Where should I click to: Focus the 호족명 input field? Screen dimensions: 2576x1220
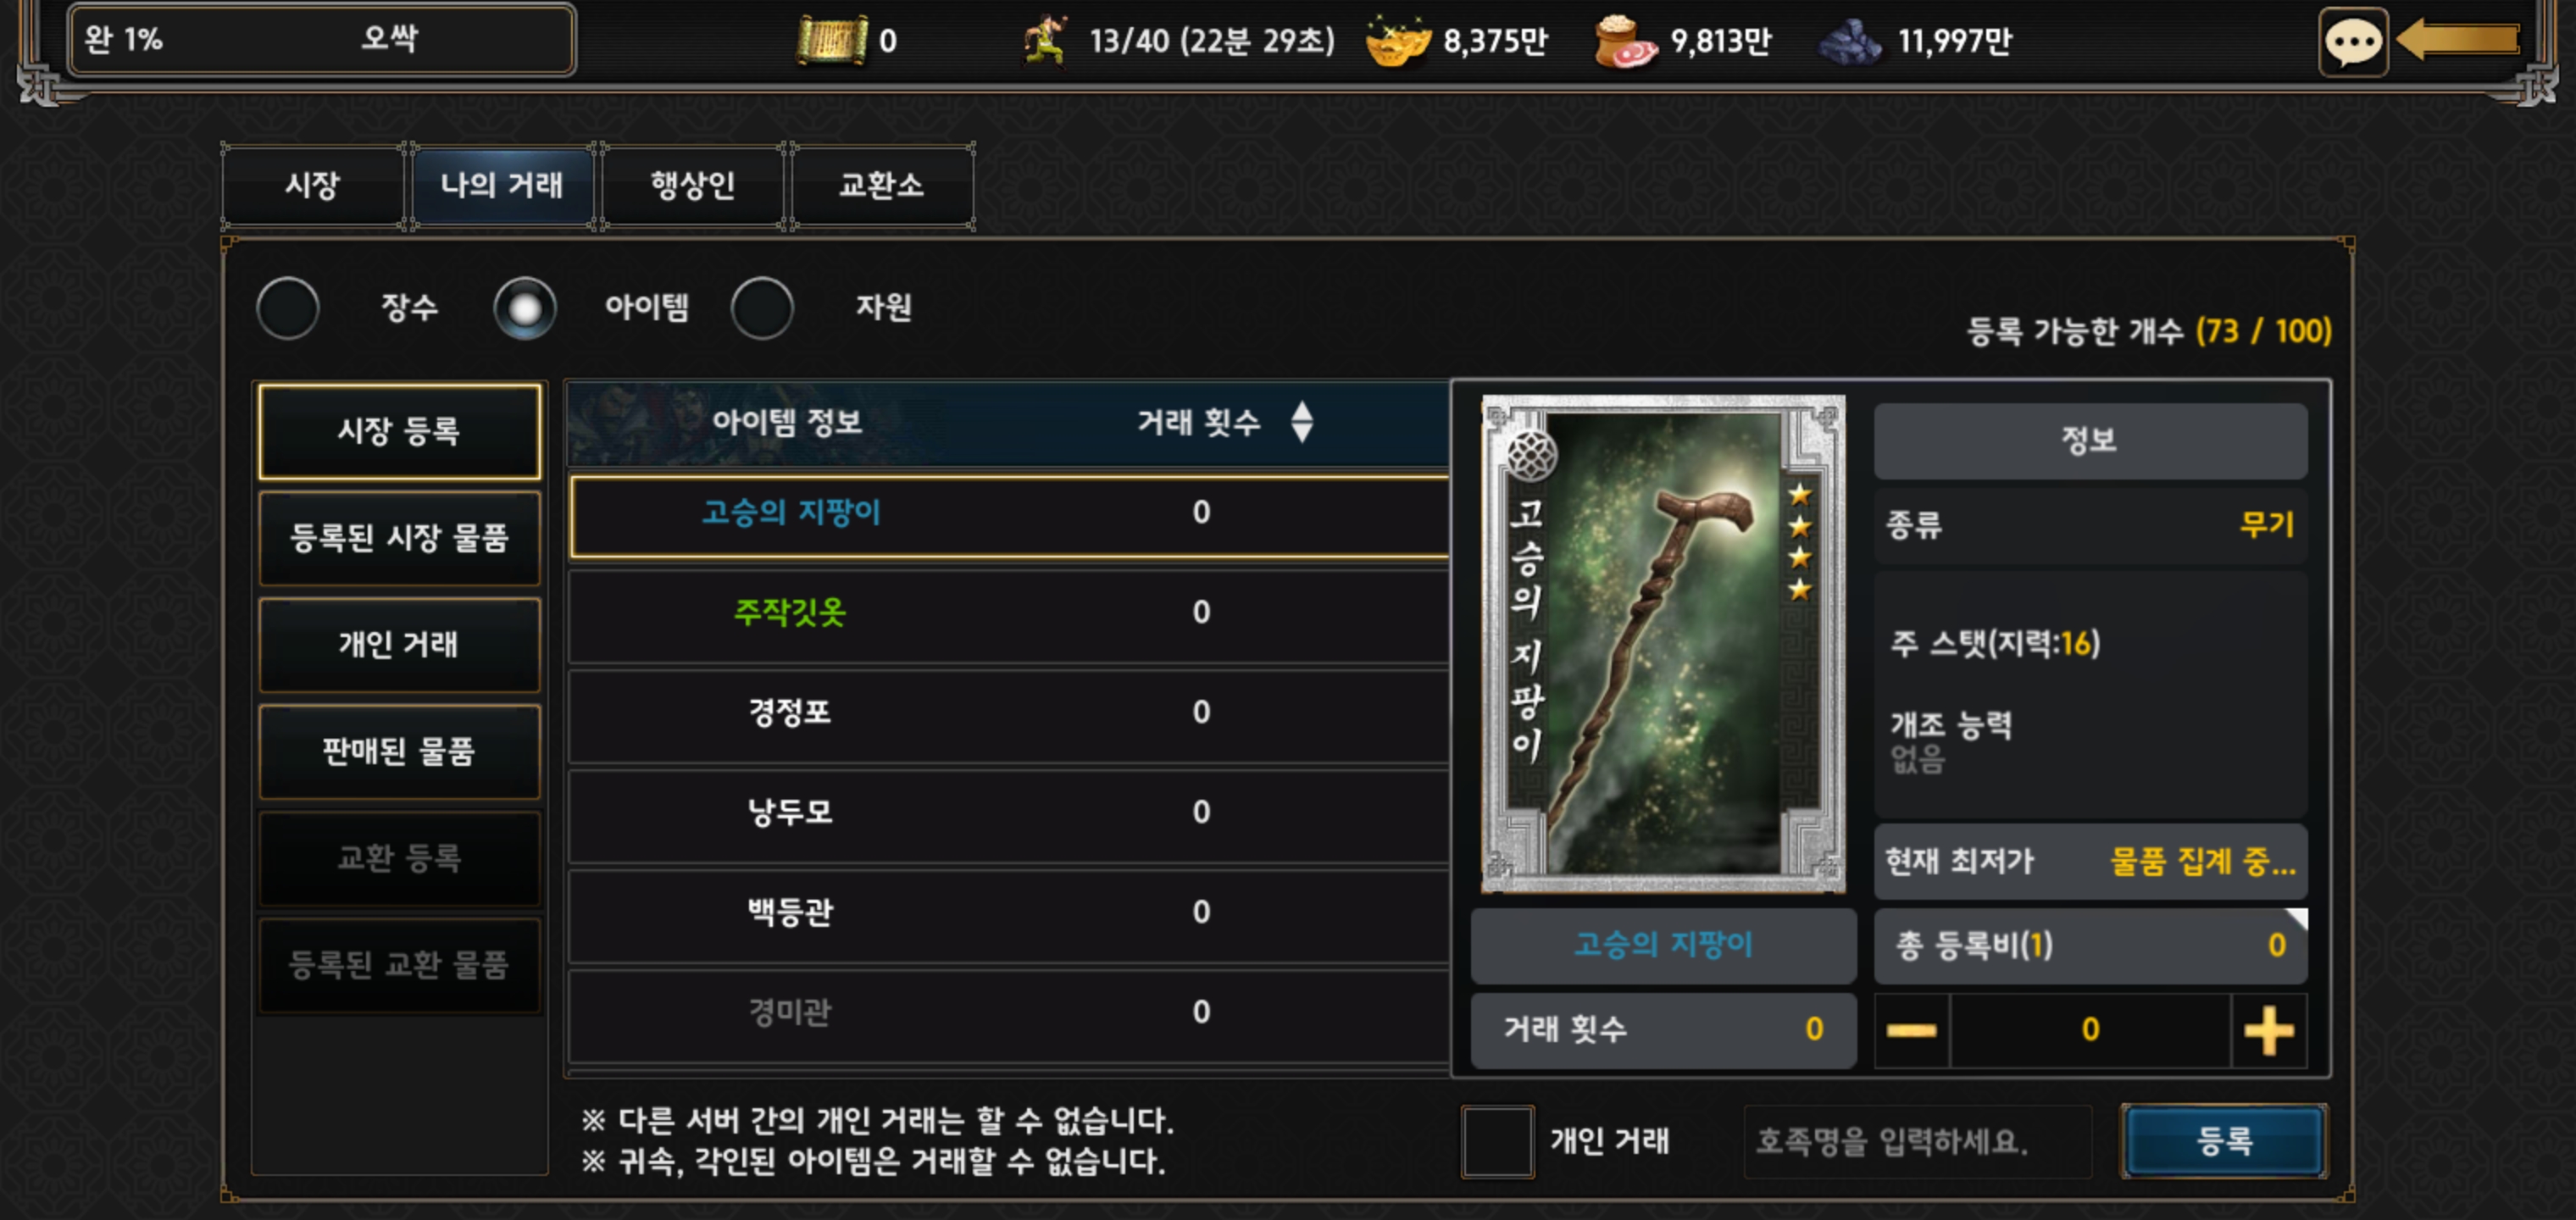[1918, 1141]
